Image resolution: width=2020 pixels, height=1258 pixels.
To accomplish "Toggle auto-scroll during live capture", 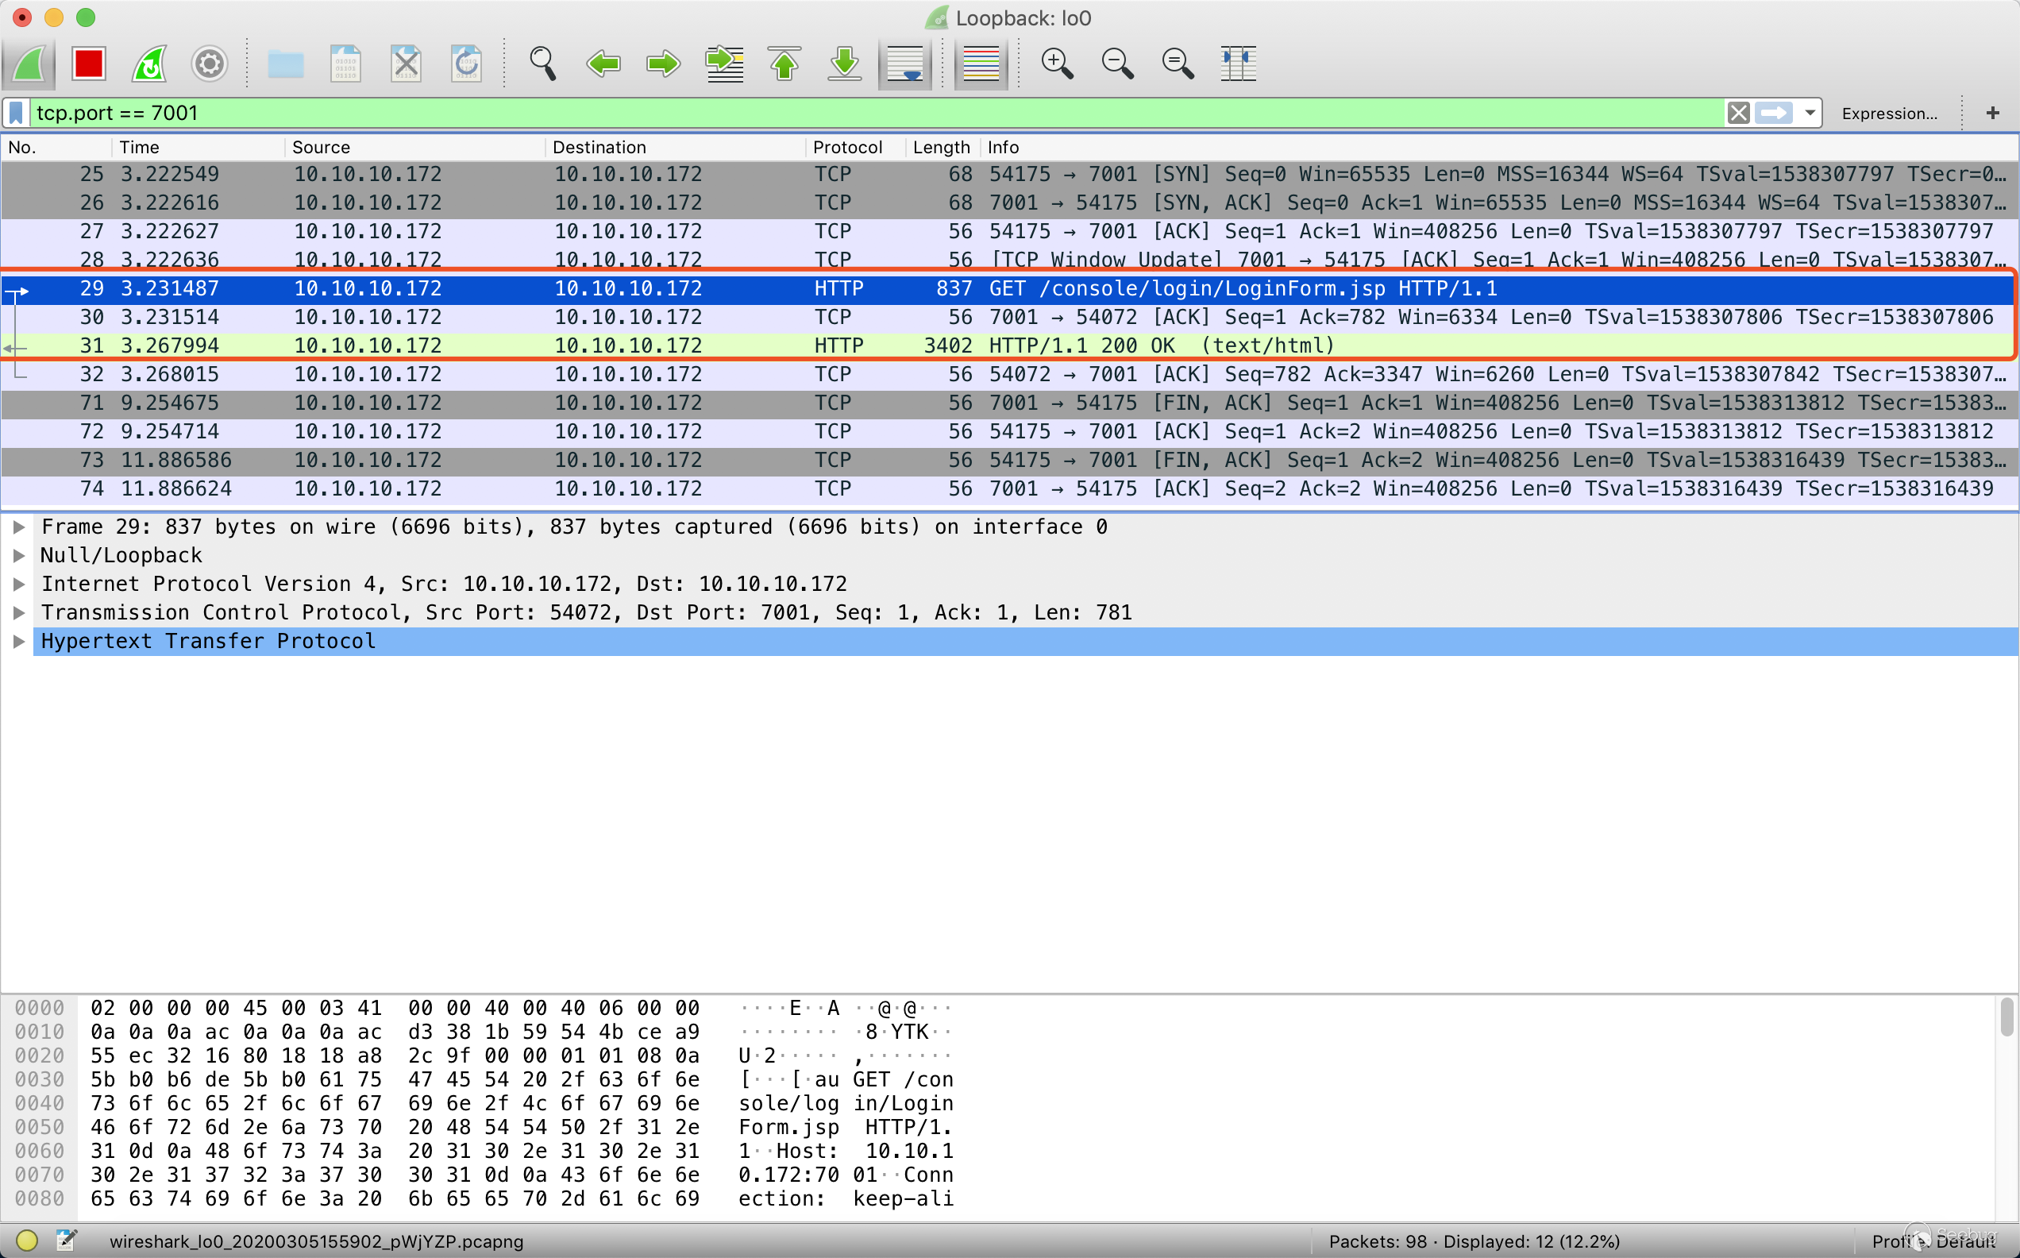I will [x=905, y=64].
